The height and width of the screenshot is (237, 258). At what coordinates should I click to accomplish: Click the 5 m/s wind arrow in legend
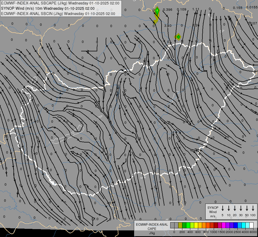click(x=223, y=208)
